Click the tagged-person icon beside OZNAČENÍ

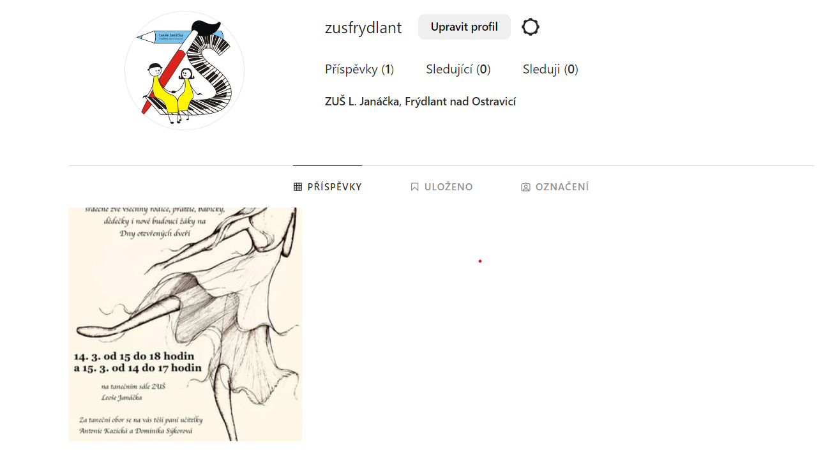[x=525, y=187]
